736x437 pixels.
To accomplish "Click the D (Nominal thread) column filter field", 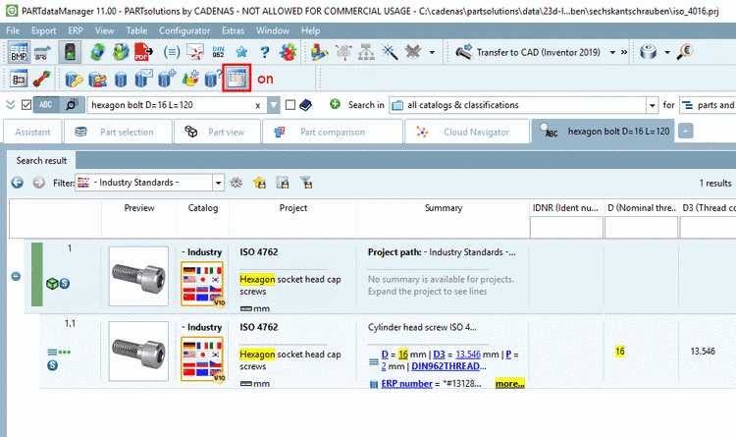I will tap(641, 228).
